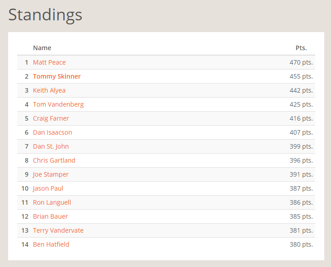Click Terry Vandervate's name link

[58, 230]
